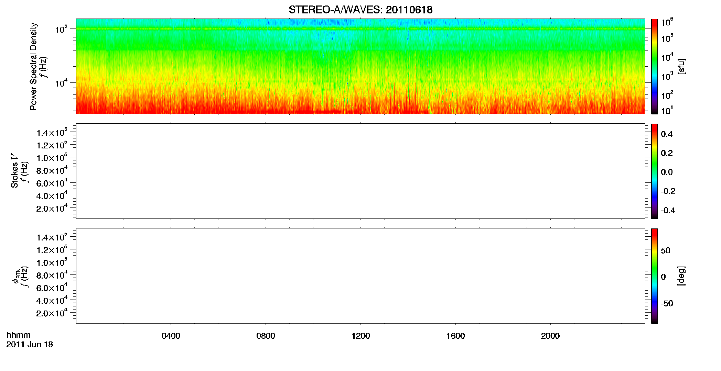Click the title "STEREO-A/WAVES: 20110618"
Viewport: 721px width, 371px height.
[x=360, y=10]
